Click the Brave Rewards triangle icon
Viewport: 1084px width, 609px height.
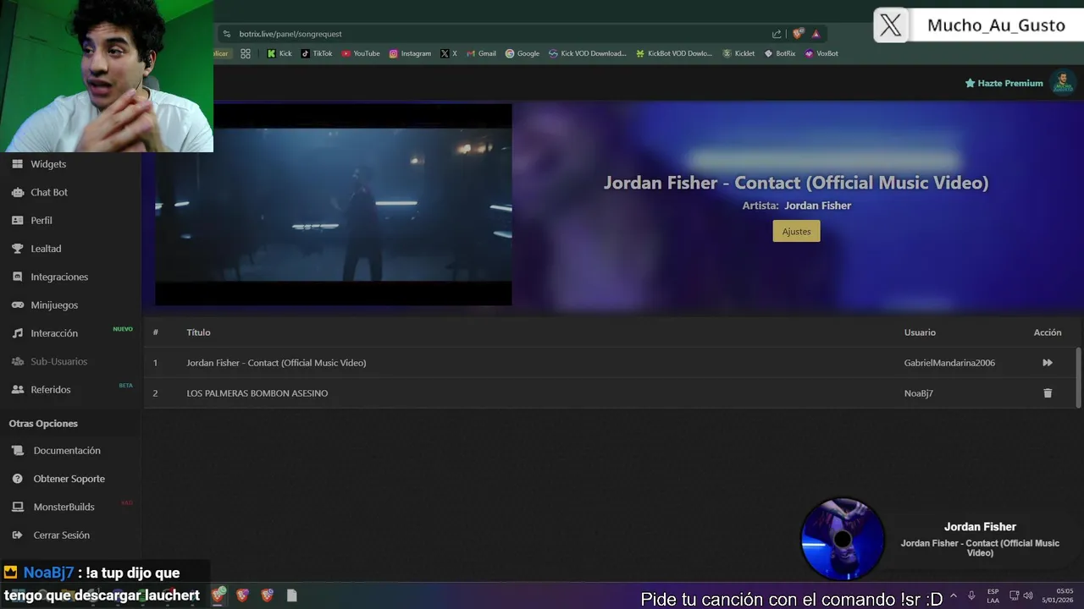point(816,34)
